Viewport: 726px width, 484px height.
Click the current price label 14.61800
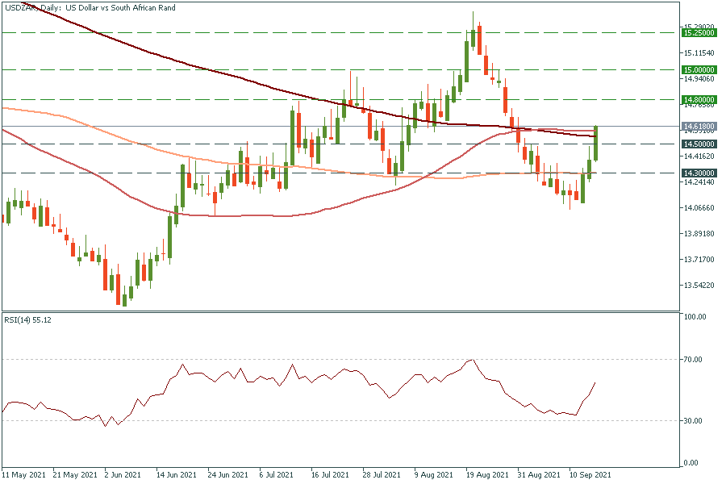[x=698, y=127]
